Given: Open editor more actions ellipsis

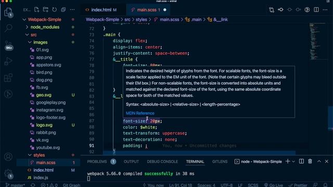Looking at the screenshot, I should 325,10.
